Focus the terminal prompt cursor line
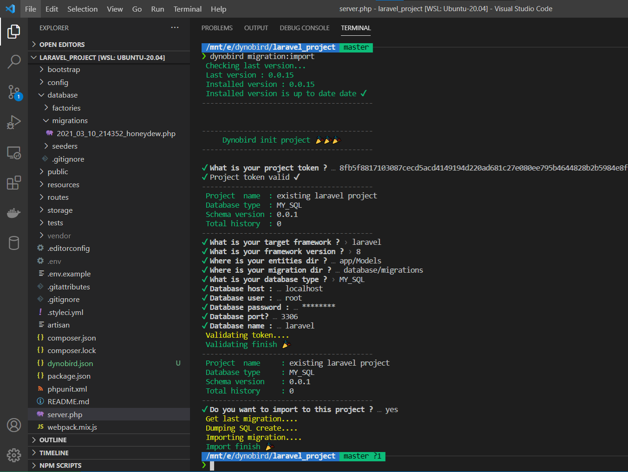628x472 pixels. click(x=212, y=466)
